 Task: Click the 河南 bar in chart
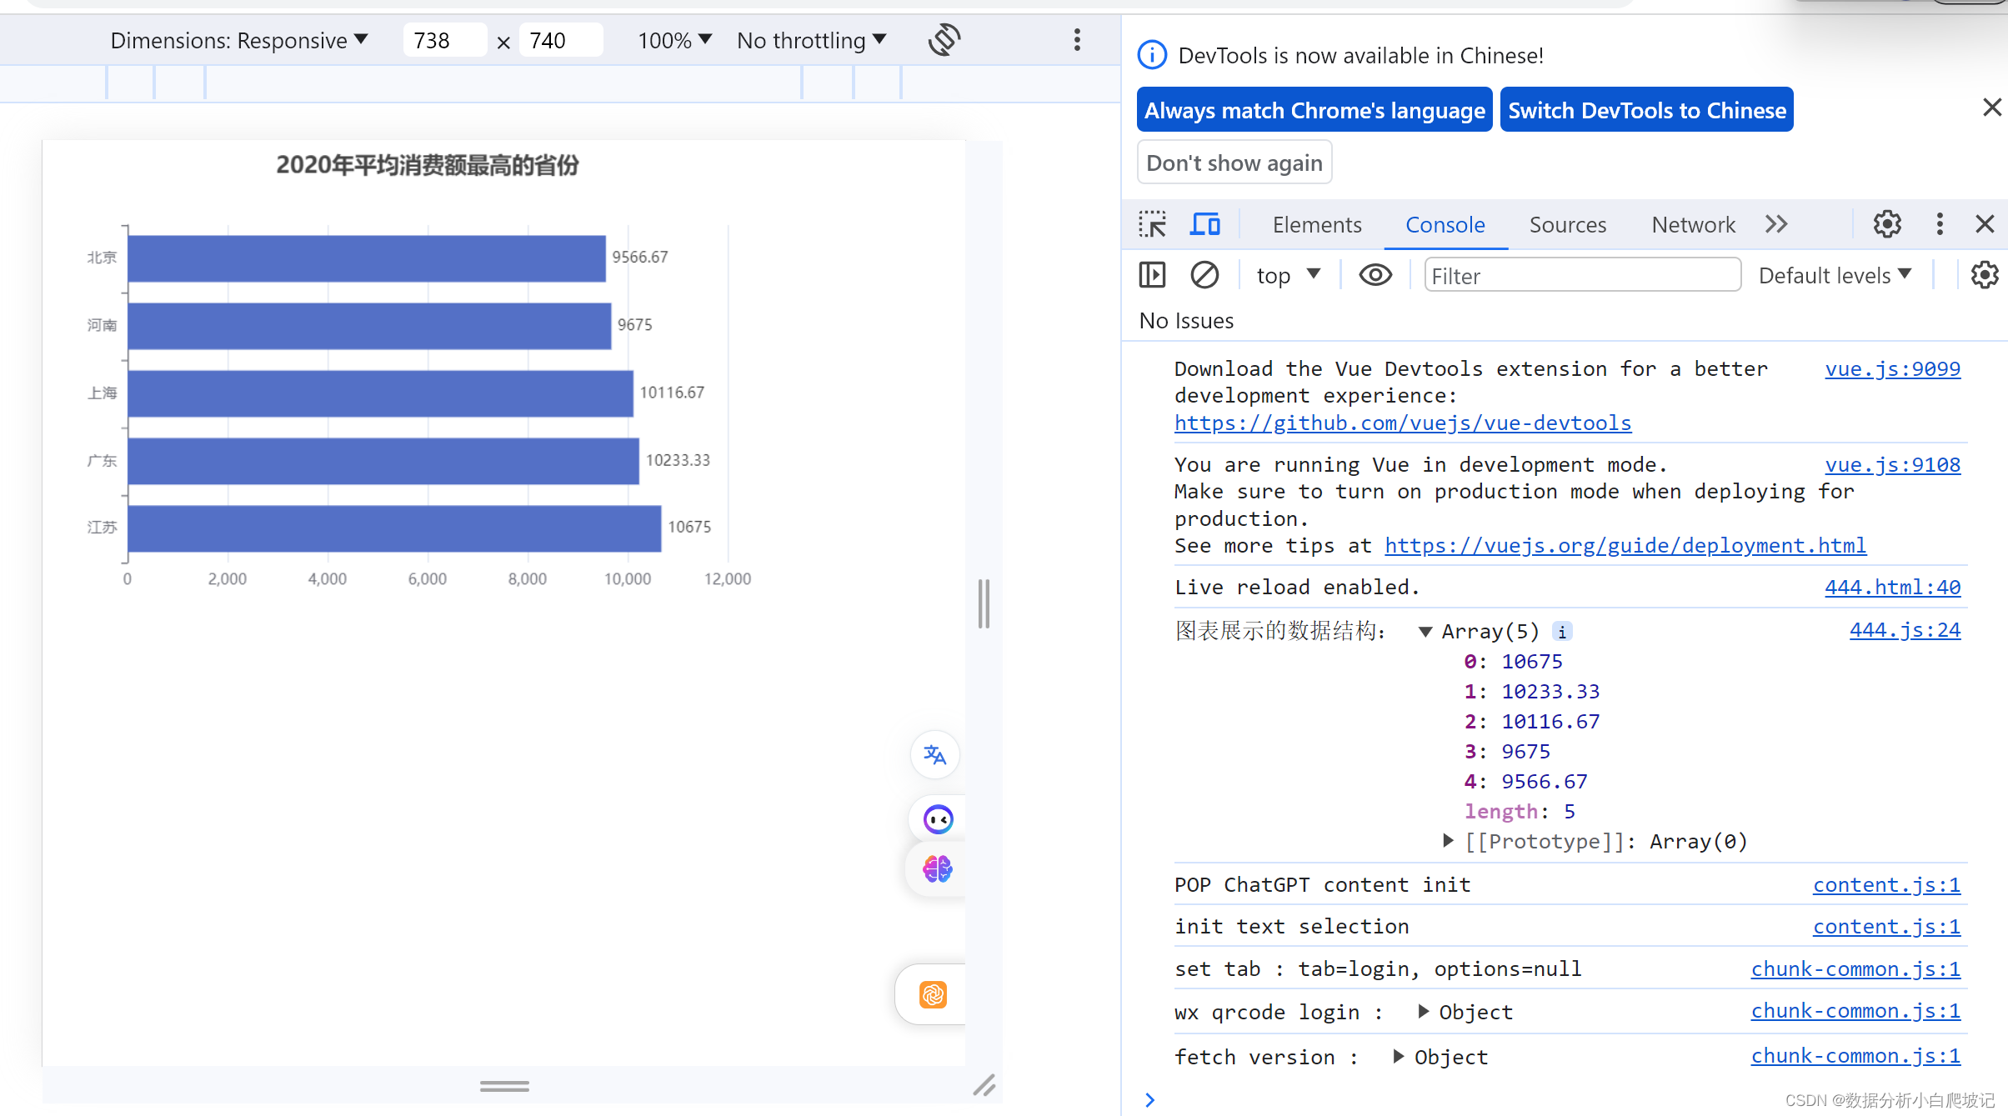pos(369,326)
